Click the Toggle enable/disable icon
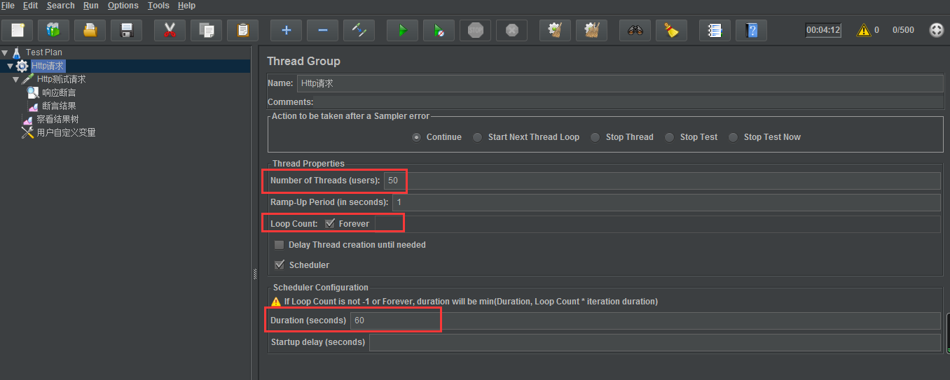 pos(359,30)
